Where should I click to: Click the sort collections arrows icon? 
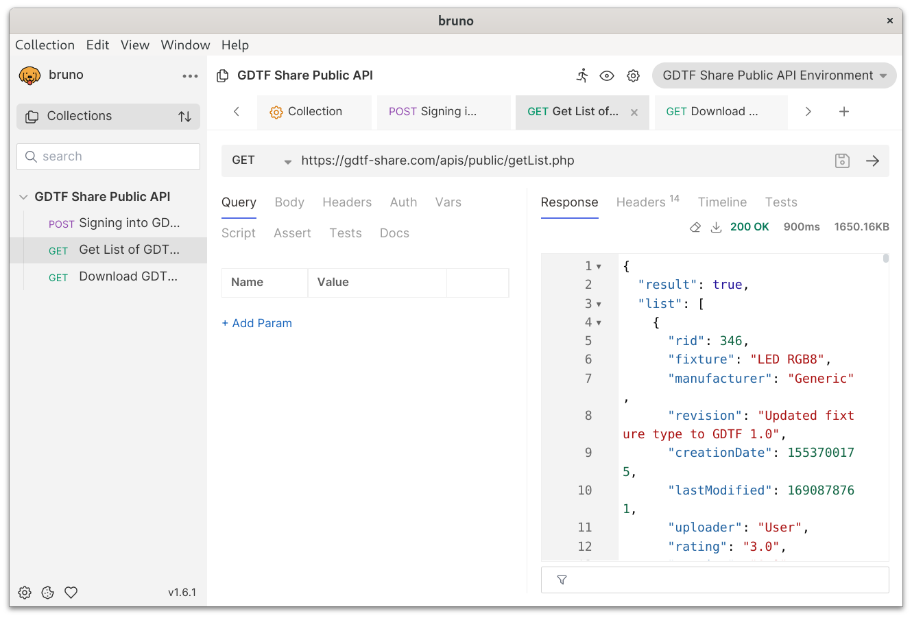(184, 117)
